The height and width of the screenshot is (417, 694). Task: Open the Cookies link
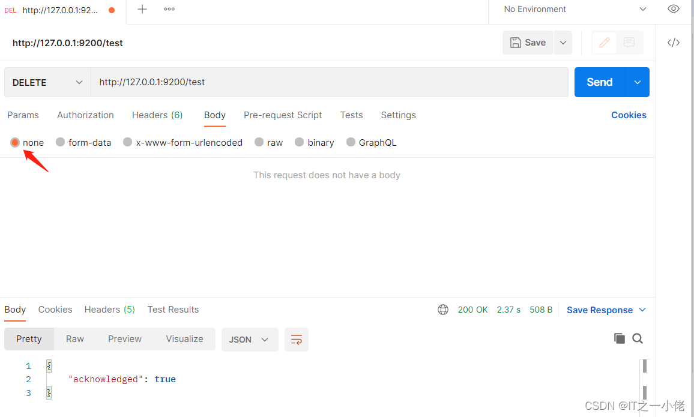629,115
